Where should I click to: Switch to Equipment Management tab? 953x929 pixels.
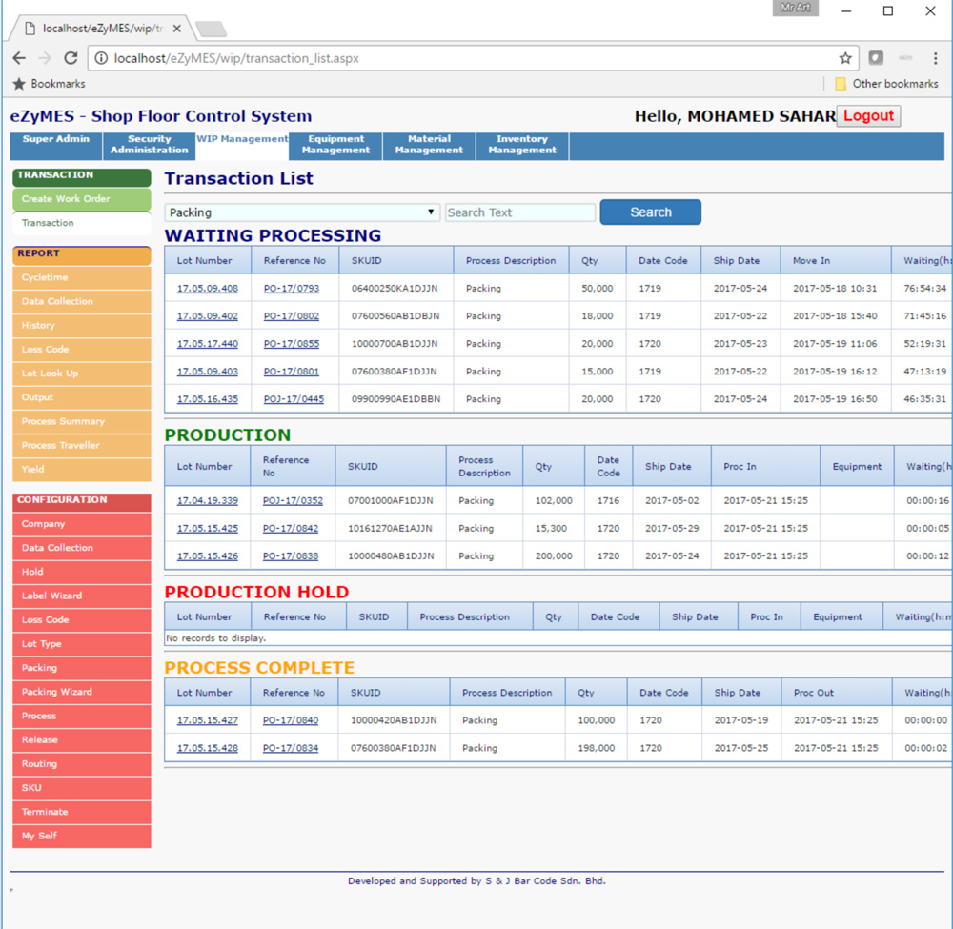(335, 145)
